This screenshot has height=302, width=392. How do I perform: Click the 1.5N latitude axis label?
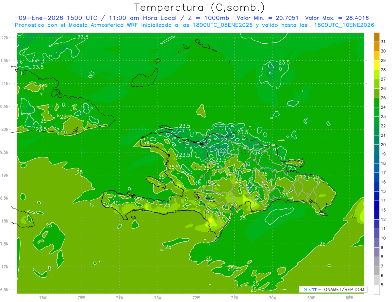(5, 61)
